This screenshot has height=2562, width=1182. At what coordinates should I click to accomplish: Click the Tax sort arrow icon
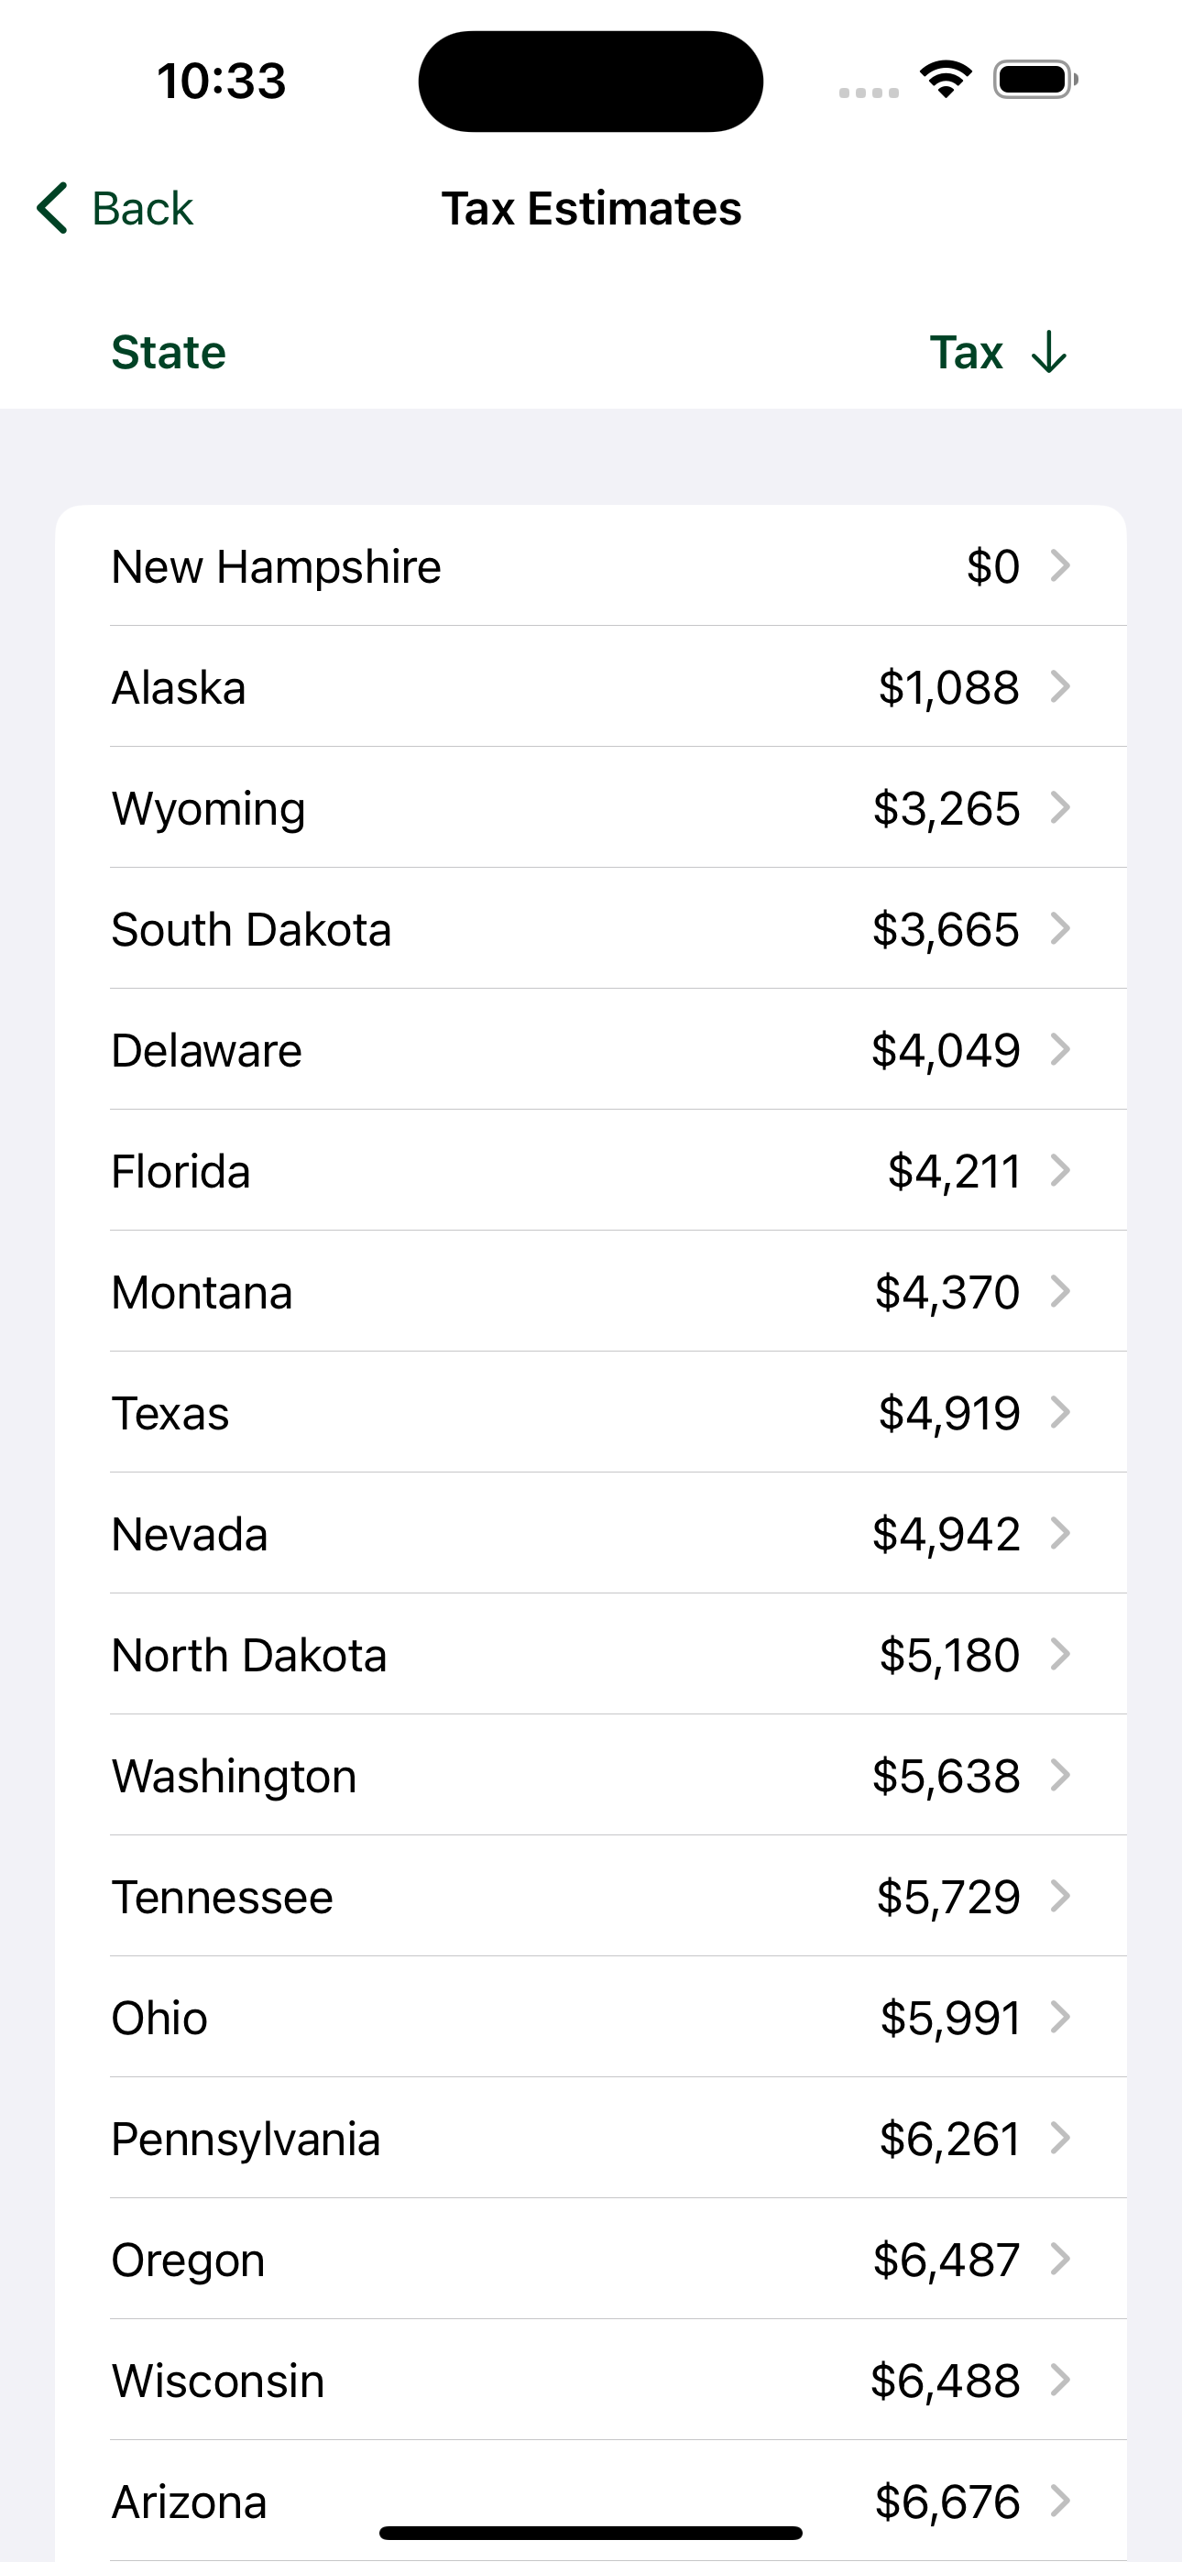coord(1048,352)
